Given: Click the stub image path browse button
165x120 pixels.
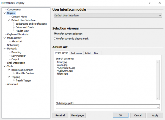Looking at the screenshot, I should [158, 107].
